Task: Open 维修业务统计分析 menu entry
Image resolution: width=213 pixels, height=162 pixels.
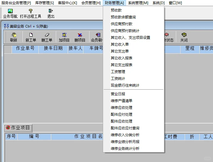Action: pyautogui.click(x=134, y=148)
